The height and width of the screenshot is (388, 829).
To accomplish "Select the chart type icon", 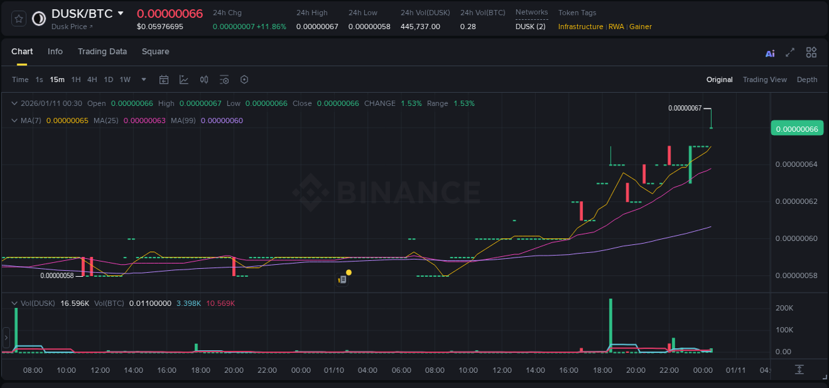I will 184,79.
